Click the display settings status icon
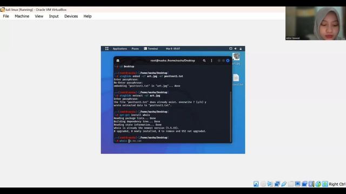346x194 pixels. click(297, 184)
